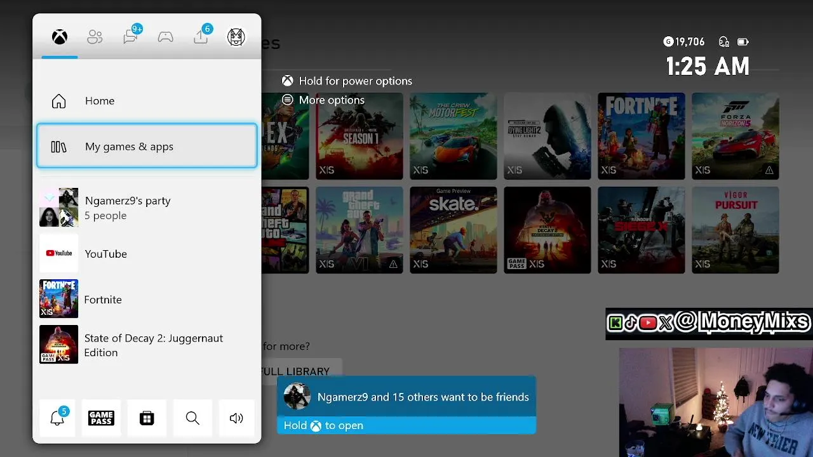Open the Search magnifier icon
The width and height of the screenshot is (813, 457).
(x=192, y=418)
